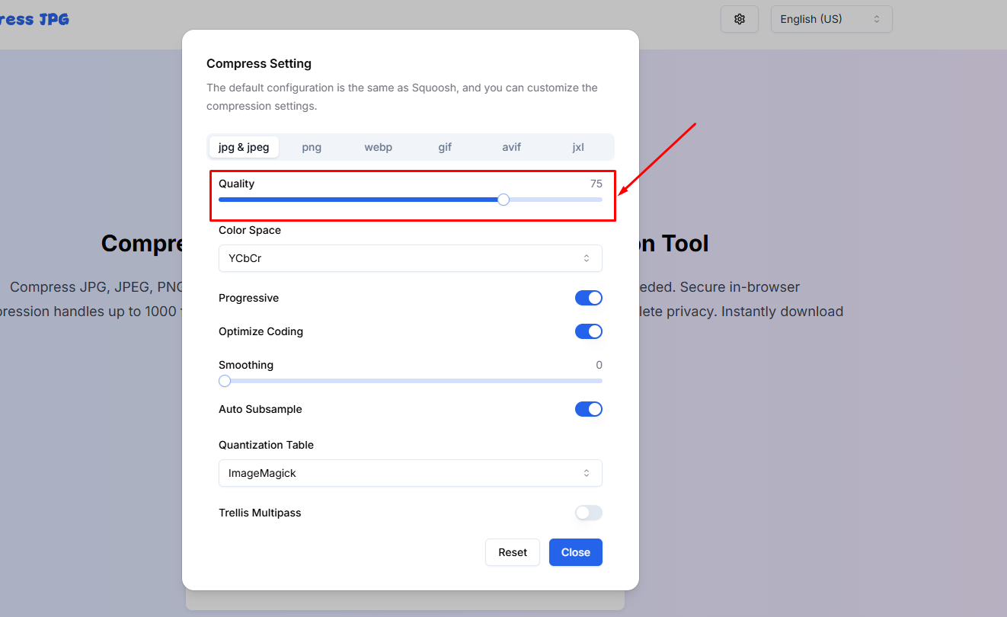Turn off the Auto Subsample switch
The height and width of the screenshot is (617, 1007).
pos(588,409)
